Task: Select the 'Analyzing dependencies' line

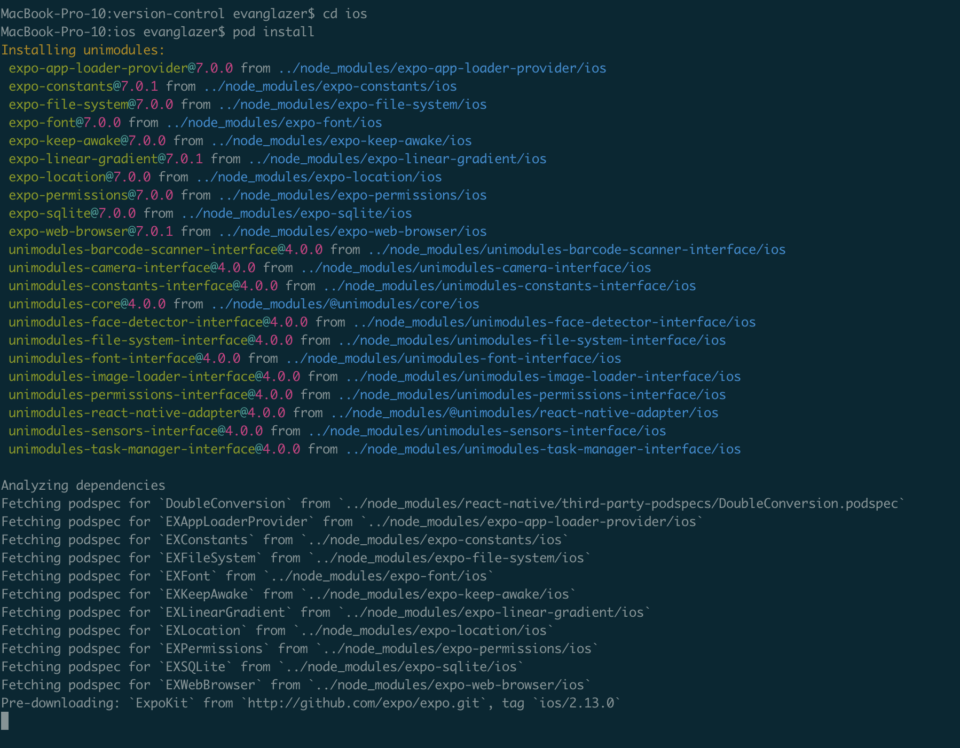Action: [x=83, y=486]
